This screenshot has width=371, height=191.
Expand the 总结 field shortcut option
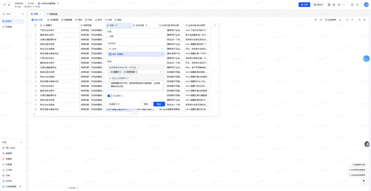pyautogui.click(x=162, y=54)
